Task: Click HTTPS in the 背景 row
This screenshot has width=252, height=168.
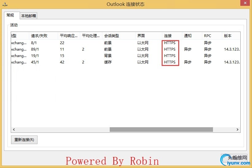Action: [x=170, y=55]
